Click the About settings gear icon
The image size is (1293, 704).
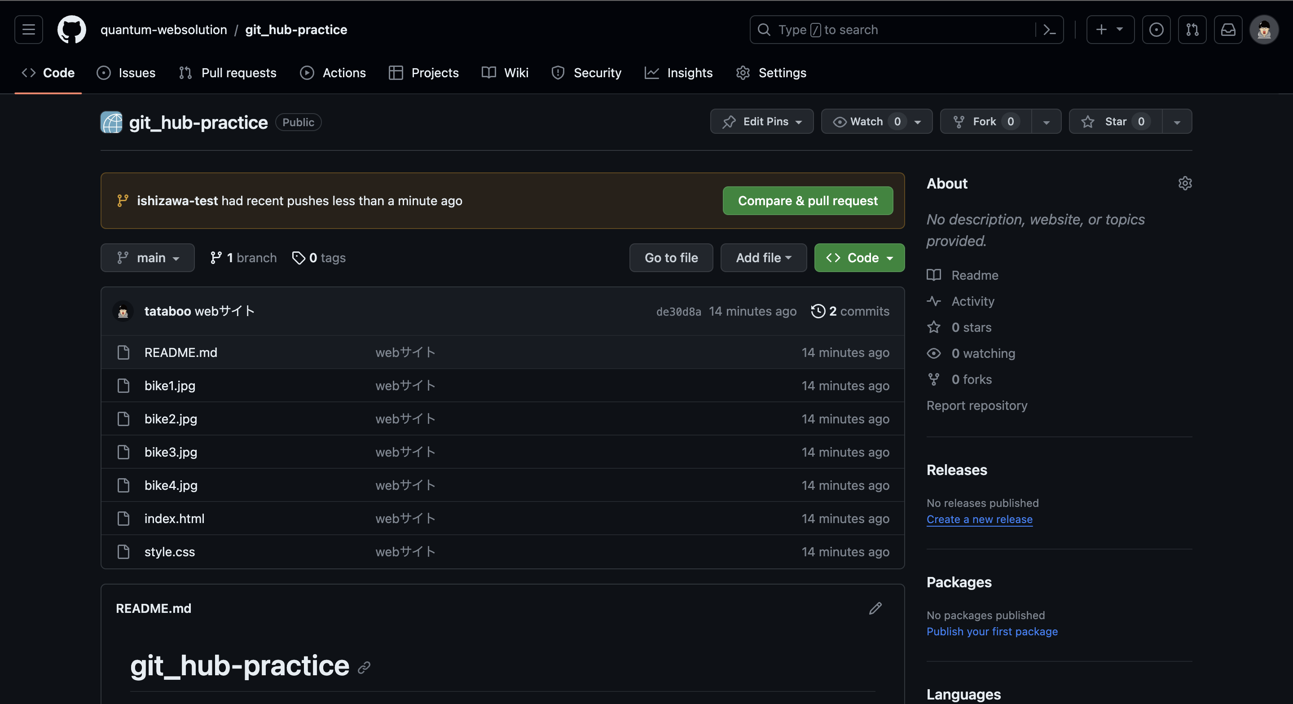point(1185,183)
